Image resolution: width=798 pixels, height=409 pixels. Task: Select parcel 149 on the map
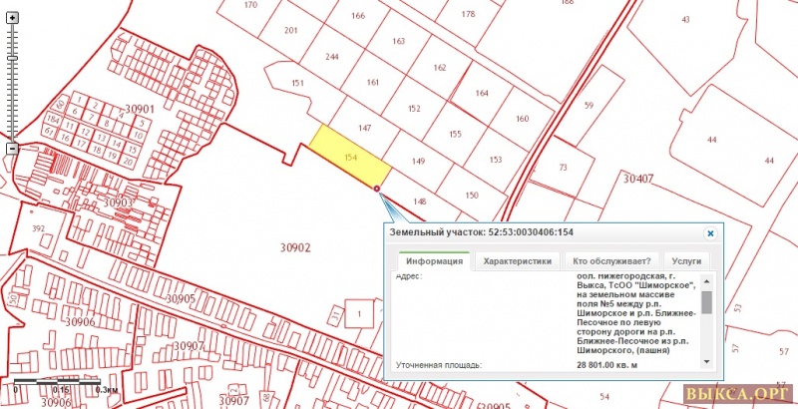[417, 161]
